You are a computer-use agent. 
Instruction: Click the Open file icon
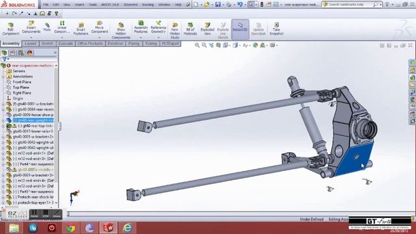207,5
